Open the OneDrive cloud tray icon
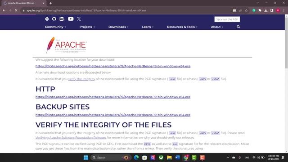Image resolution: width=288 pixels, height=162 pixels. click(234, 157)
